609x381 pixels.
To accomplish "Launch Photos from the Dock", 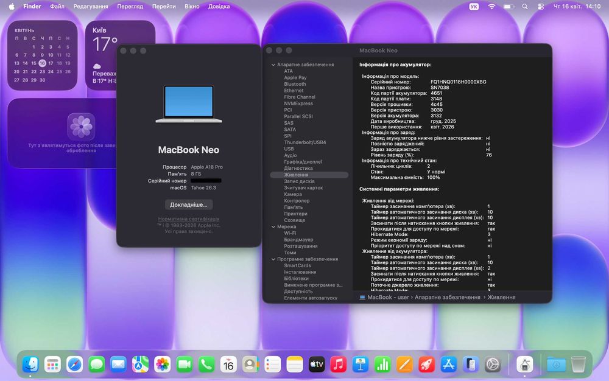I will tap(163, 365).
